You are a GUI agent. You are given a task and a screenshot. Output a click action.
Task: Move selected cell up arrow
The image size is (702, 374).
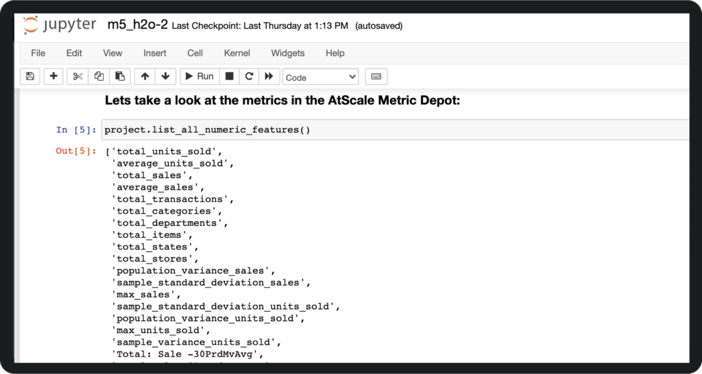click(145, 77)
